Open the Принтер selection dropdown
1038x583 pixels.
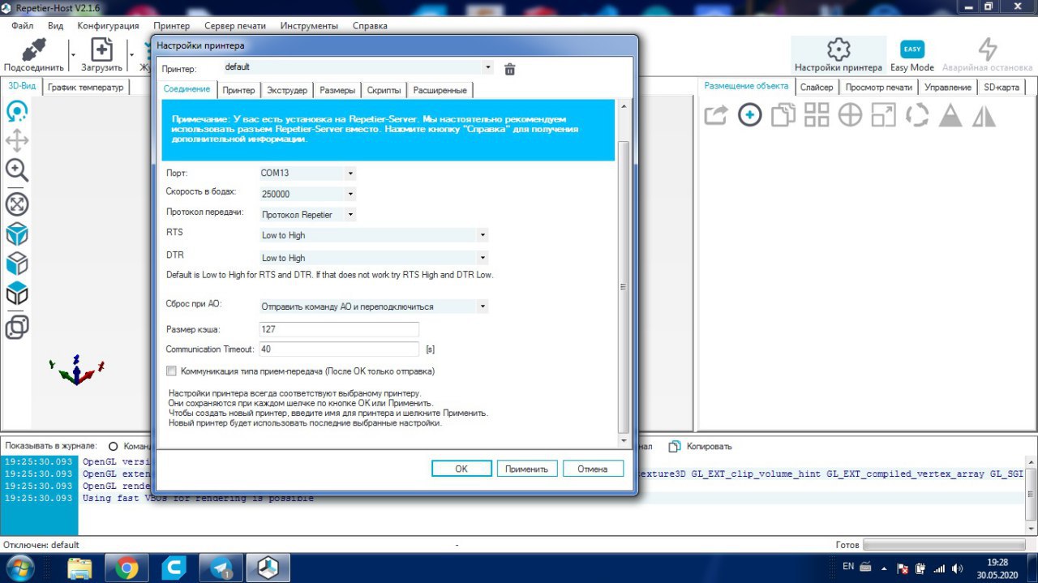487,67
